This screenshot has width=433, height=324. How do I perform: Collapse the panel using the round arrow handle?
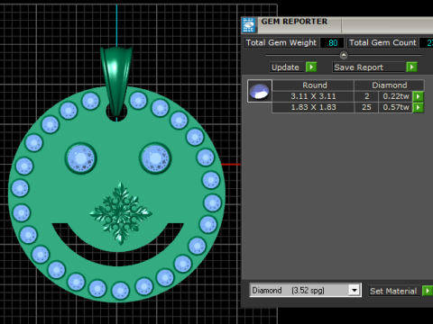click(344, 55)
